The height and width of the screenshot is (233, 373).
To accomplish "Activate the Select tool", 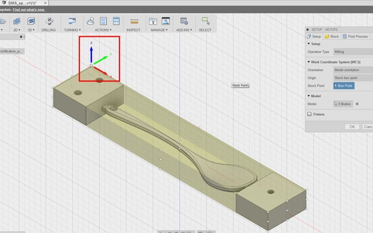I will 205,21.
